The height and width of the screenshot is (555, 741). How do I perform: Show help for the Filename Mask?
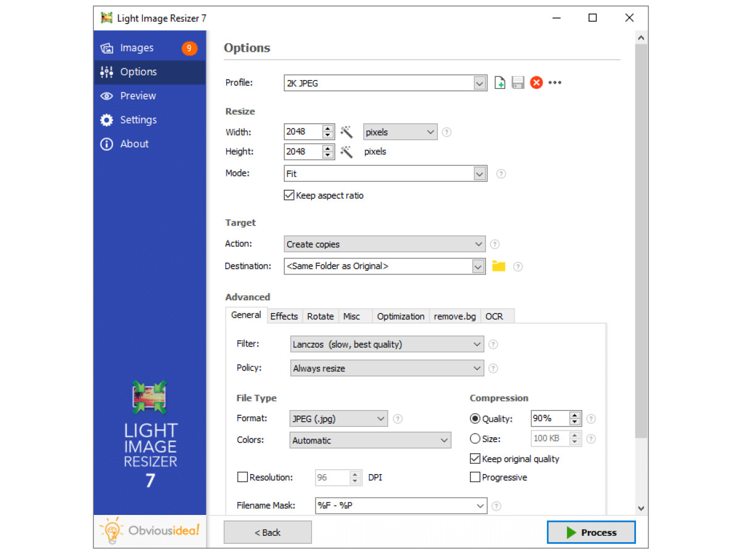pyautogui.click(x=496, y=506)
